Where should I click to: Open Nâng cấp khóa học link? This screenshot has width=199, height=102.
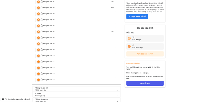(x=133, y=63)
